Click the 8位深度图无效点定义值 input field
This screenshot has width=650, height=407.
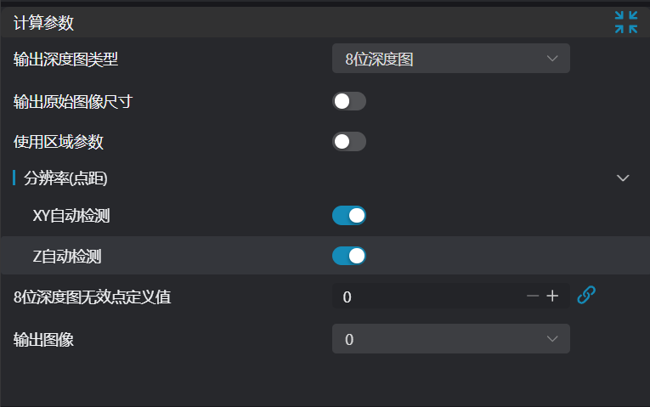coord(427,296)
